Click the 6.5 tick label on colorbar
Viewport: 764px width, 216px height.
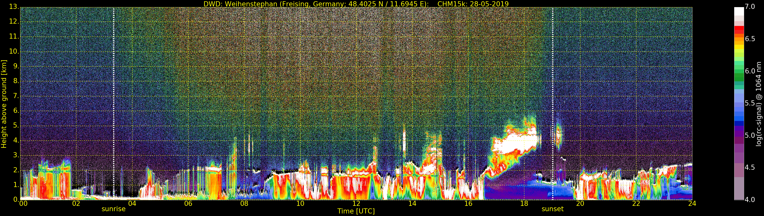pos(750,39)
